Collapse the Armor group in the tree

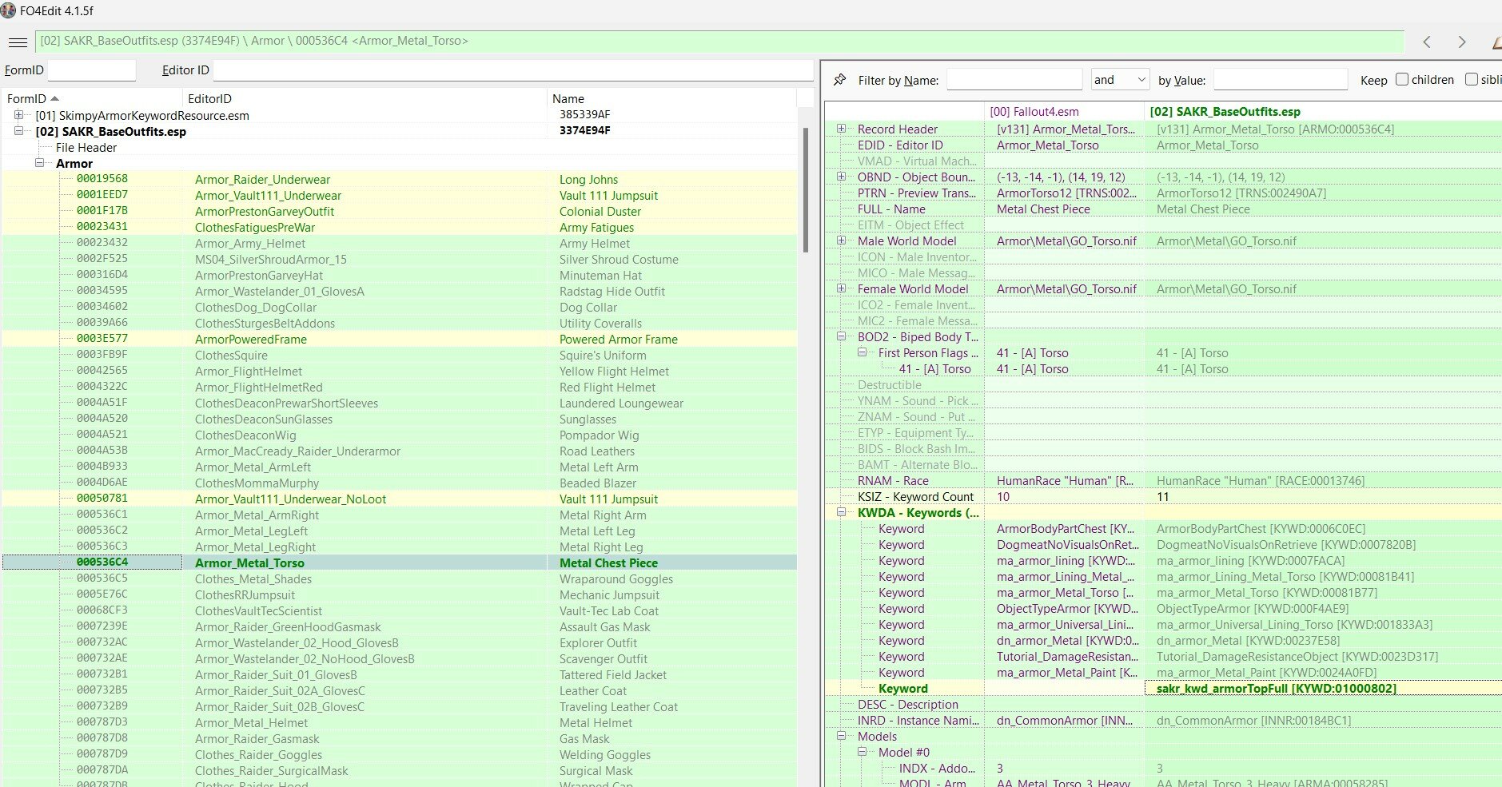pyautogui.click(x=39, y=163)
